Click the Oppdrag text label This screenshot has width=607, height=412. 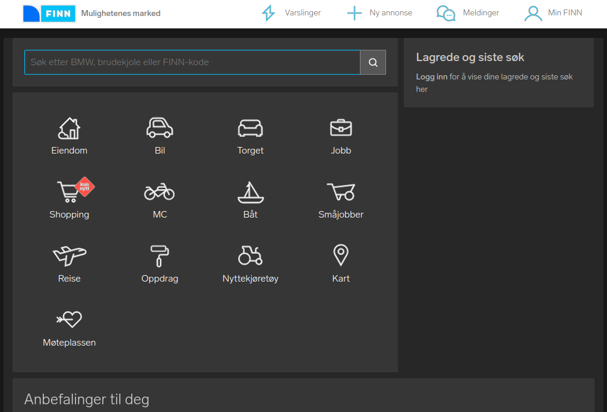click(160, 279)
